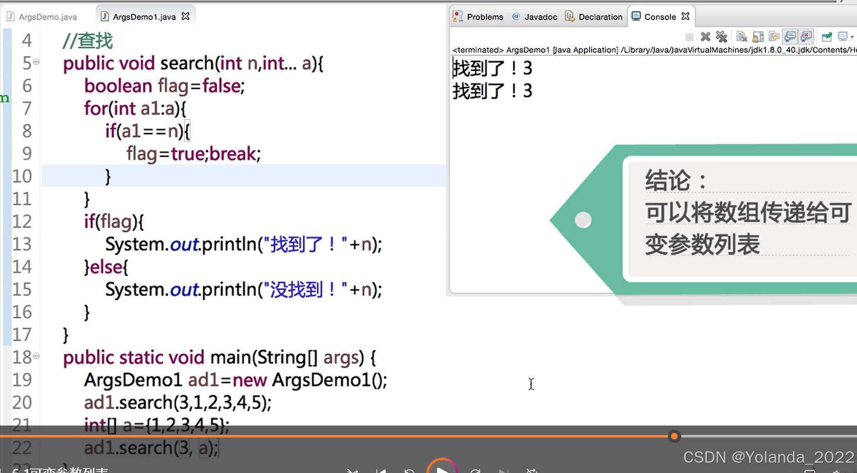The image size is (857, 473).
Task: Collapse the search method at line 5
Action: [x=36, y=62]
